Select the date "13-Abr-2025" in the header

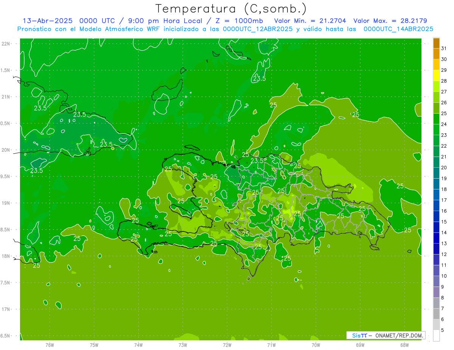click(x=48, y=21)
